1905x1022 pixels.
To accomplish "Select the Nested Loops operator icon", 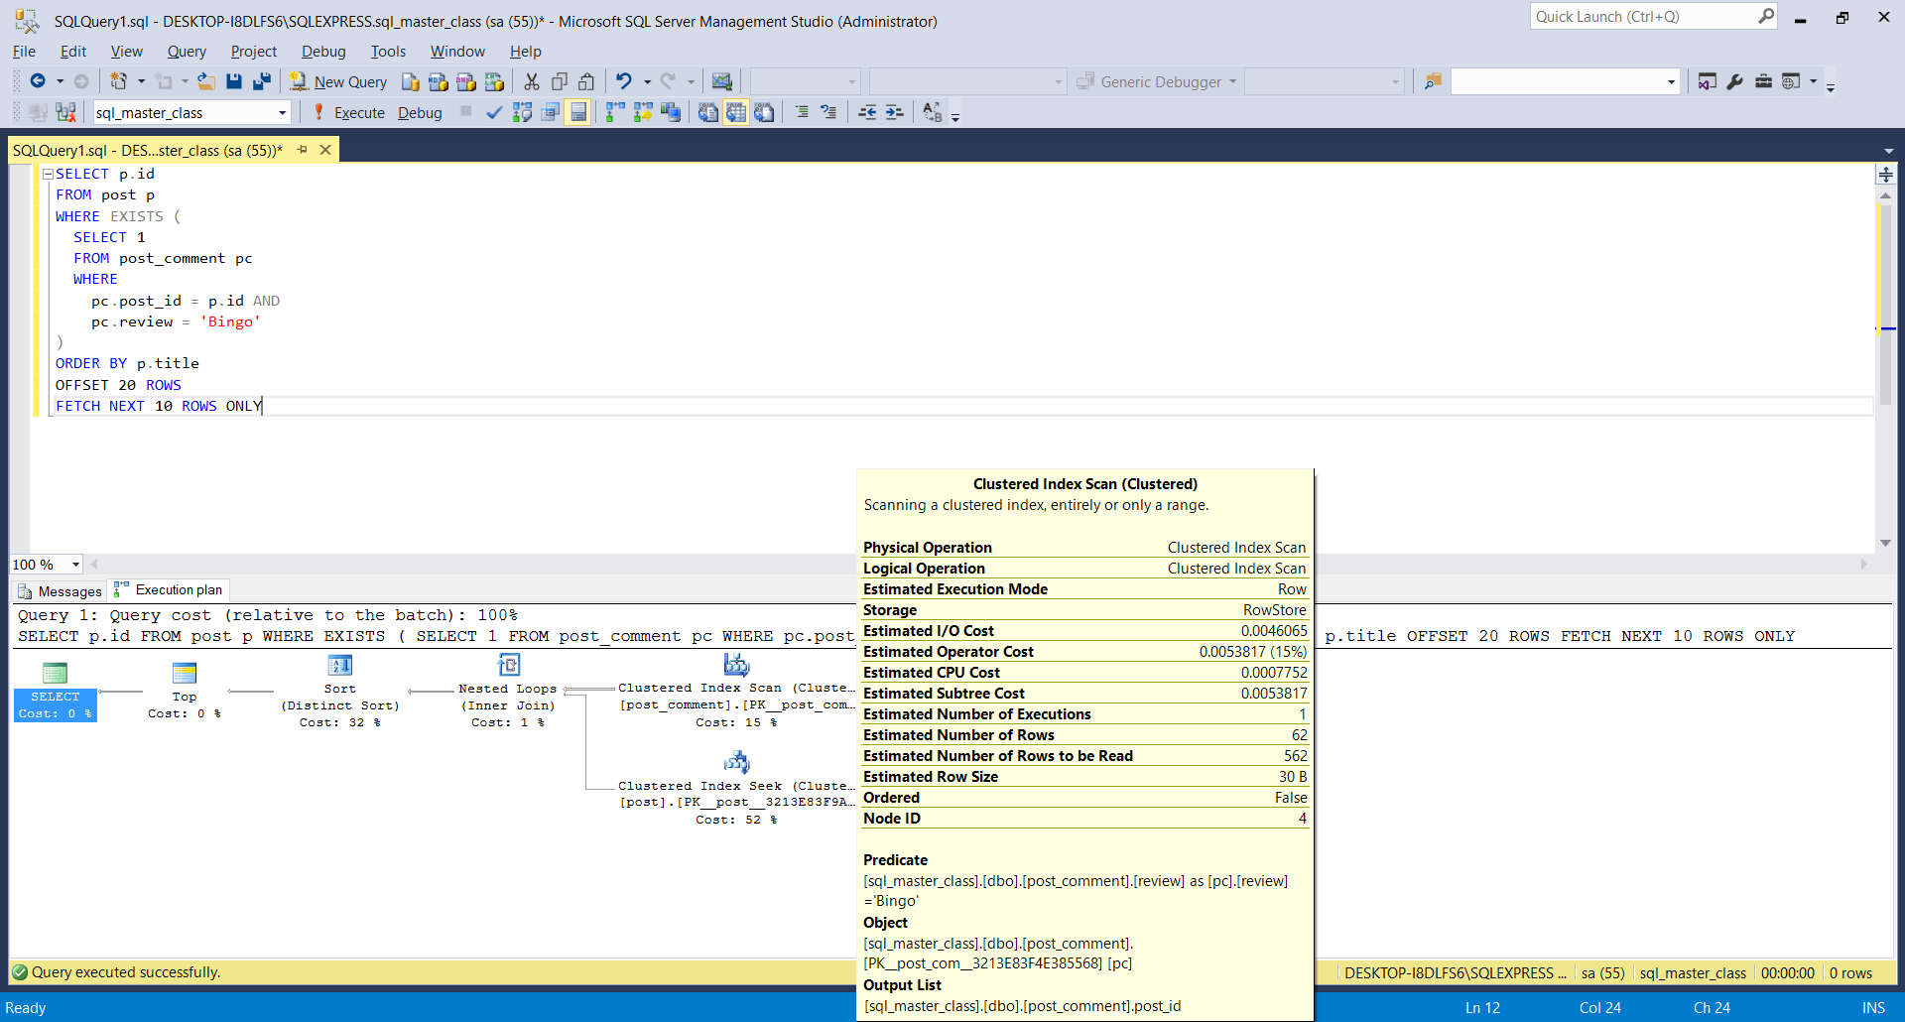I will (x=509, y=666).
